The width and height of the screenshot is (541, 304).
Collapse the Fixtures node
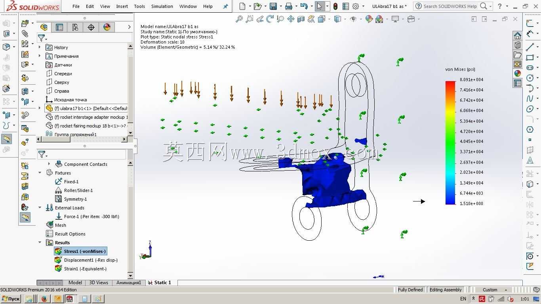pos(40,173)
